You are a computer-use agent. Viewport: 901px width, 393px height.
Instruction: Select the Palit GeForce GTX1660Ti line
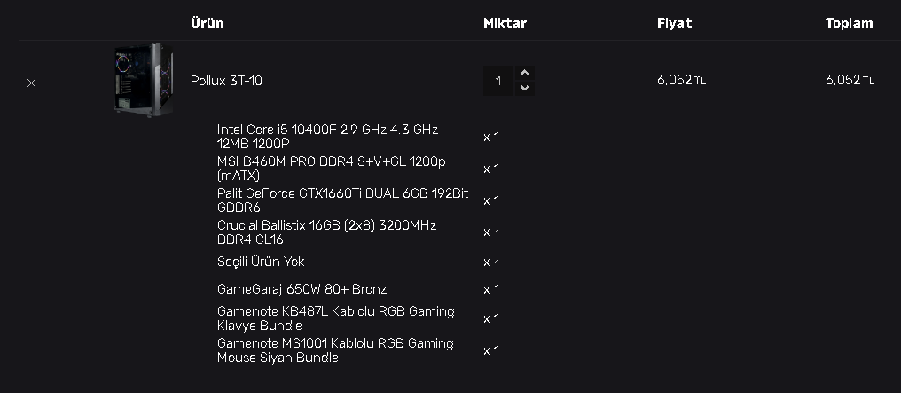[x=342, y=200]
